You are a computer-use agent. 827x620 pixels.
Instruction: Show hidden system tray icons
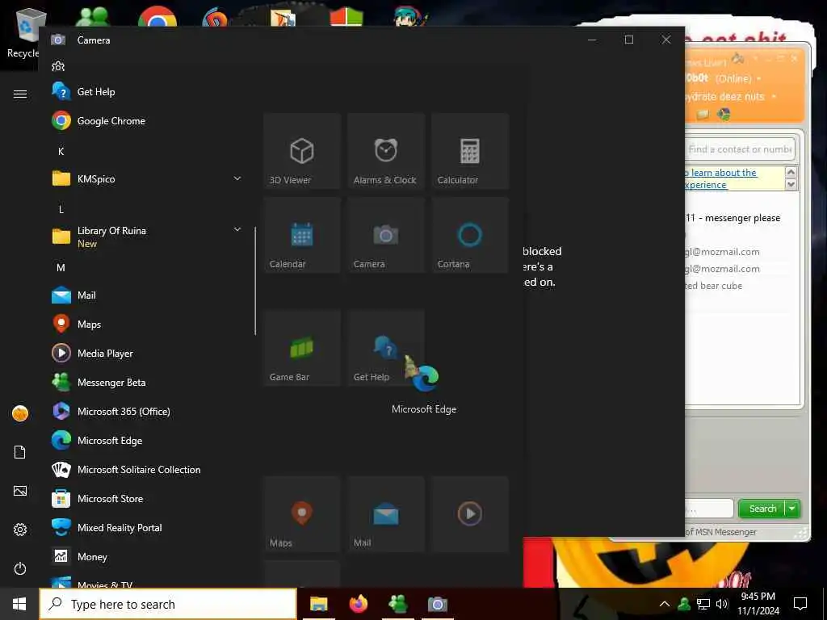665,604
